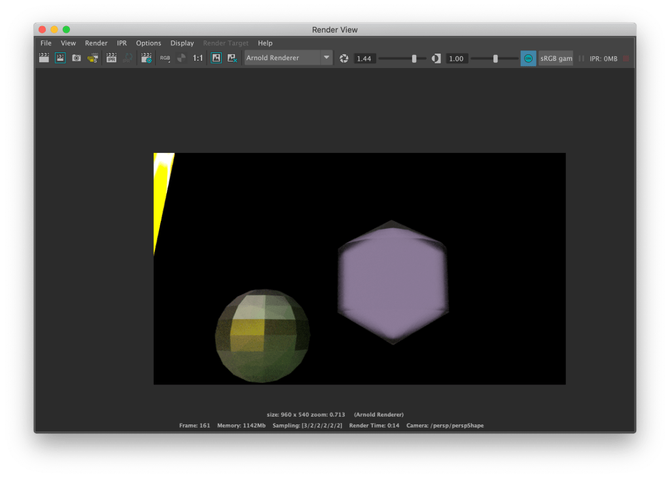
Task: Open render settings clapperboard gear icon
Action: pos(146,58)
